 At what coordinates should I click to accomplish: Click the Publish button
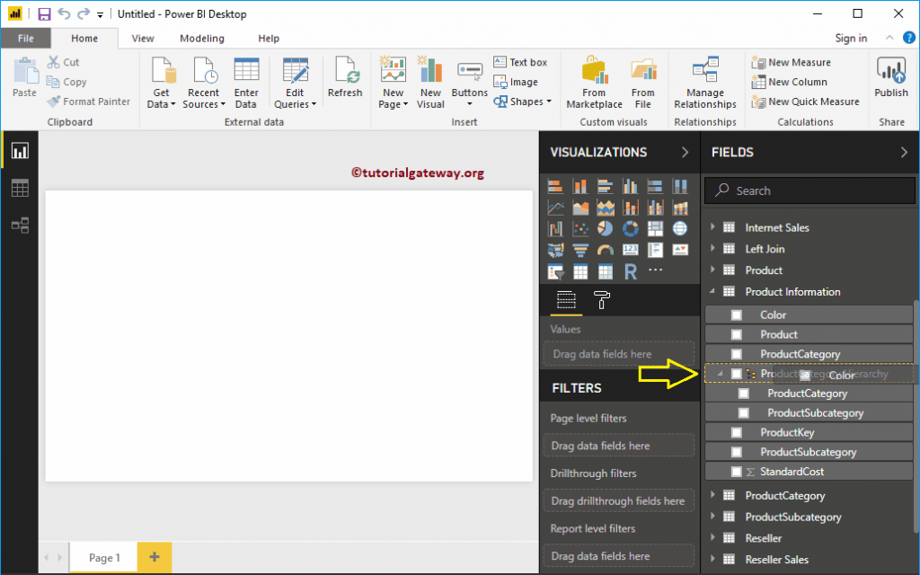pos(890,81)
